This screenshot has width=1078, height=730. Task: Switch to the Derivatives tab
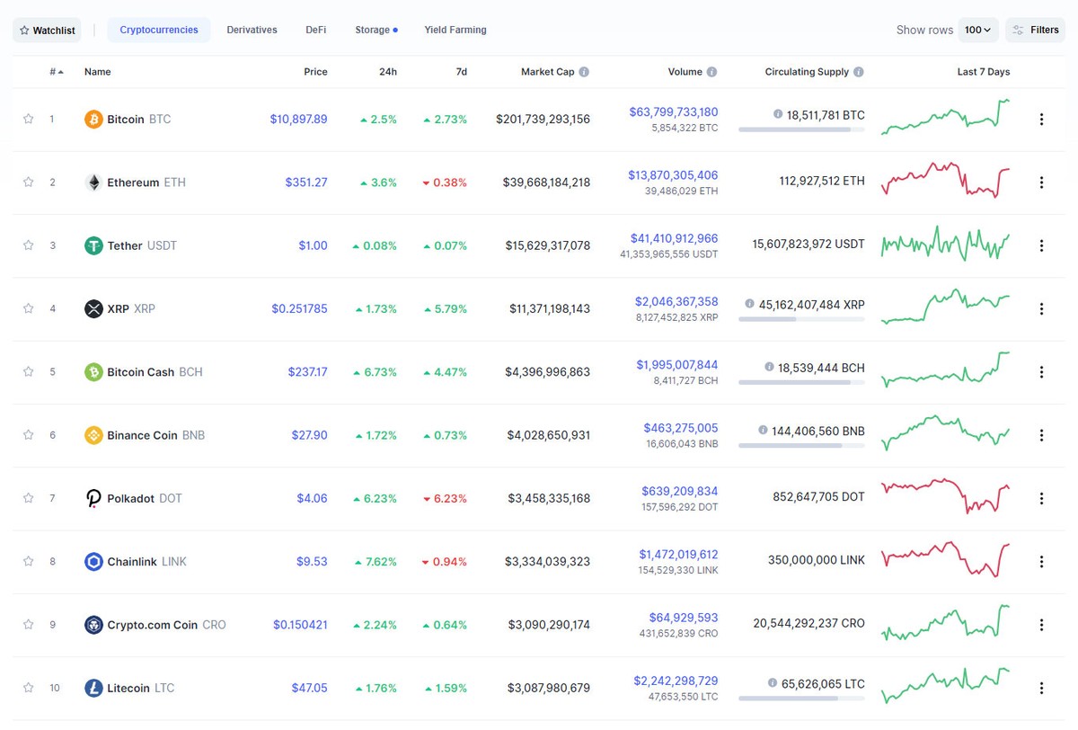pyautogui.click(x=252, y=29)
